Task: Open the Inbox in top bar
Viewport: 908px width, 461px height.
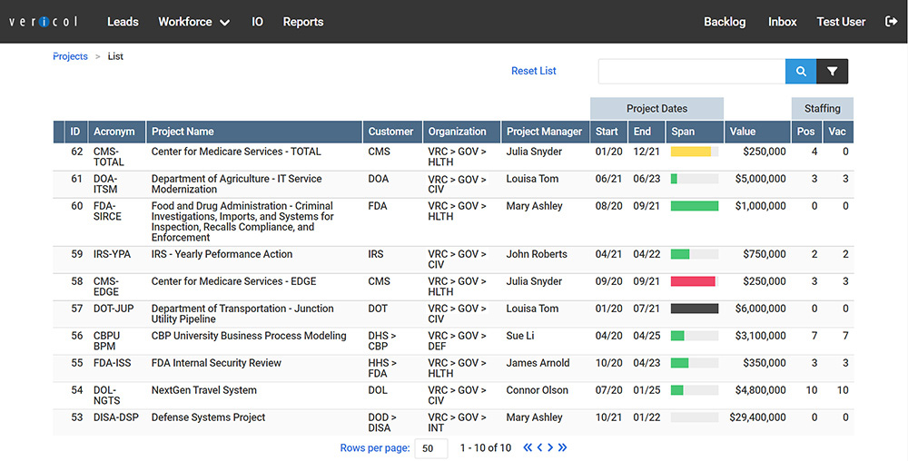Action: (x=782, y=22)
